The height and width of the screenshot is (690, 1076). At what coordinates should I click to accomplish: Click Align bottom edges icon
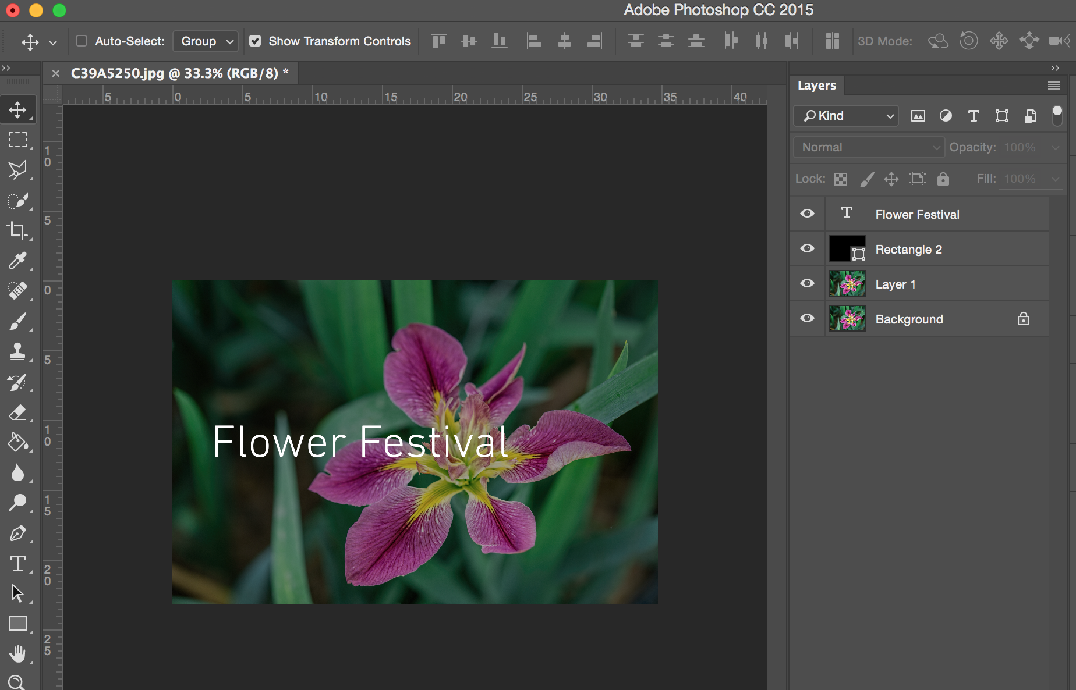(499, 41)
